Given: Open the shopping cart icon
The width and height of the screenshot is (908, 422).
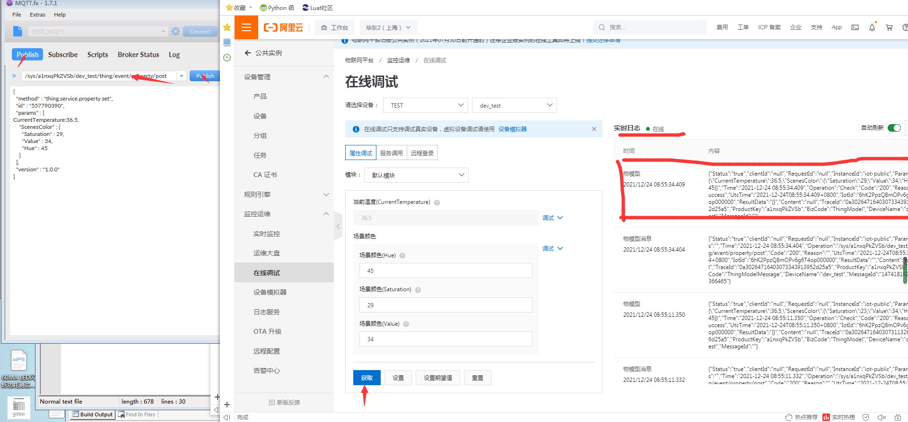Looking at the screenshot, I should click(889, 27).
